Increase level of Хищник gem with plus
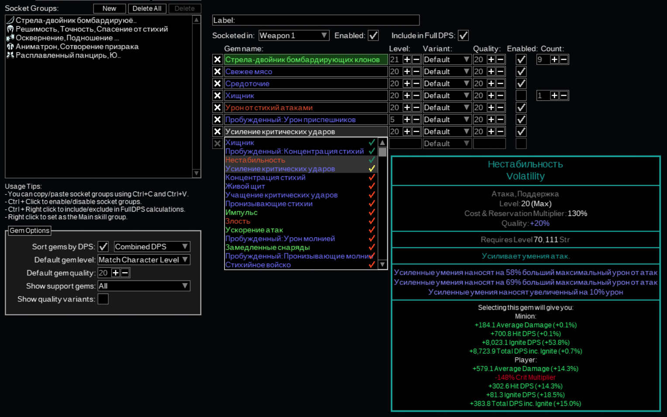Image resolution: width=667 pixels, height=417 pixels. pyautogui.click(x=407, y=96)
